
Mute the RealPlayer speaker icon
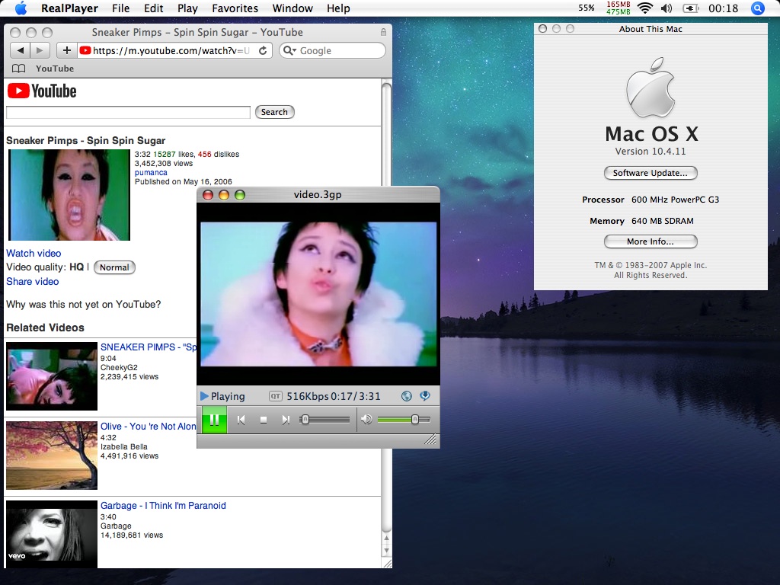click(x=366, y=420)
